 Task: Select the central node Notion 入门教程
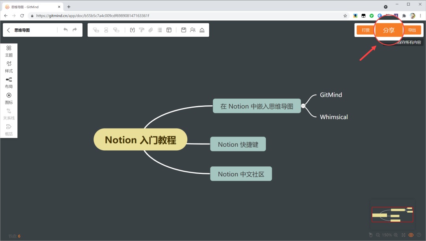[140, 140]
